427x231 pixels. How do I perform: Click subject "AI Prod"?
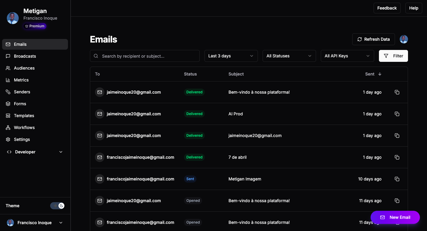tap(236, 114)
